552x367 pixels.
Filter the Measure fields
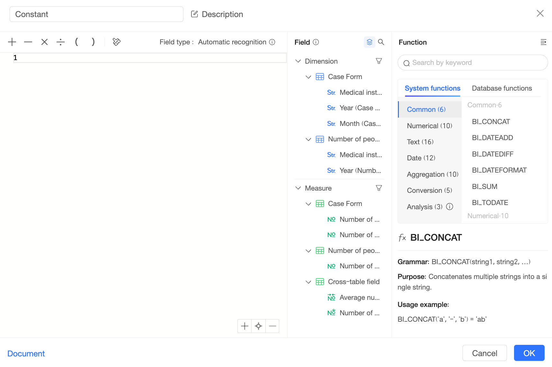click(379, 188)
